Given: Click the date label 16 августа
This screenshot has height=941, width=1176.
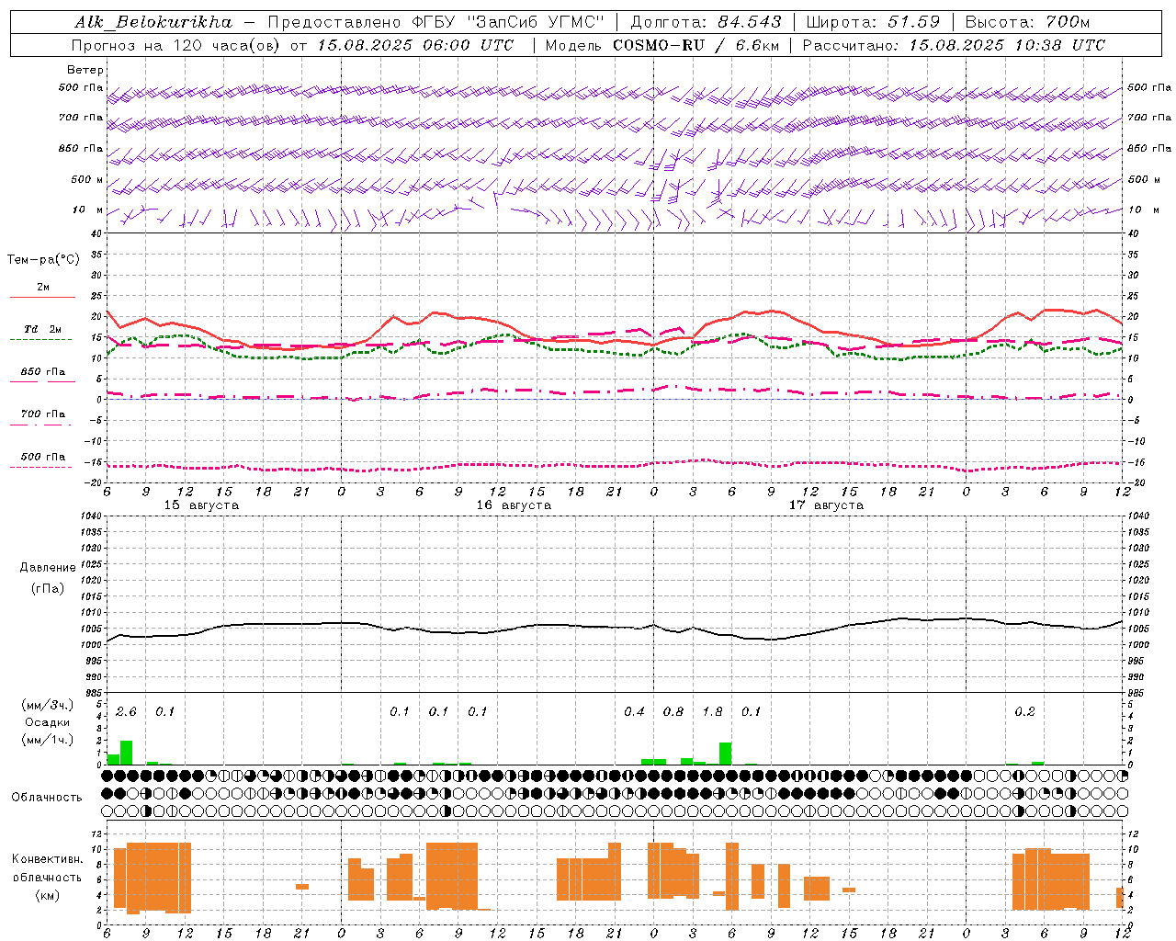Looking at the screenshot, I should (x=514, y=505).
